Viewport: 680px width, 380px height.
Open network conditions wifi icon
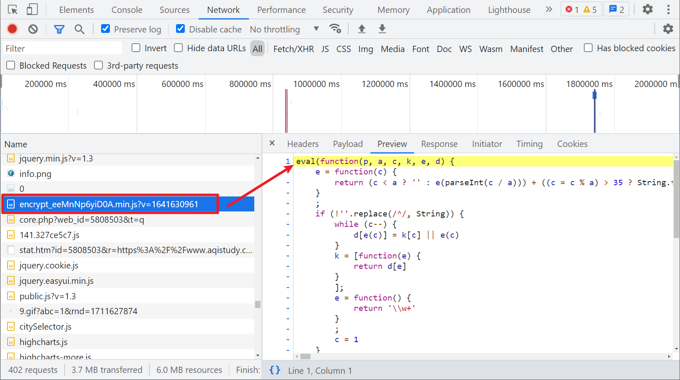coord(335,29)
